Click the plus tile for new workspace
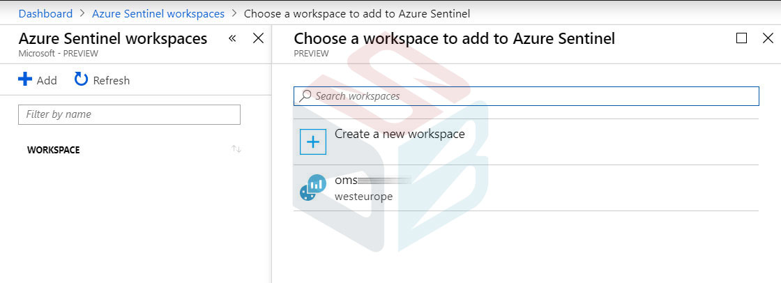This screenshot has width=781, height=283. (x=313, y=141)
